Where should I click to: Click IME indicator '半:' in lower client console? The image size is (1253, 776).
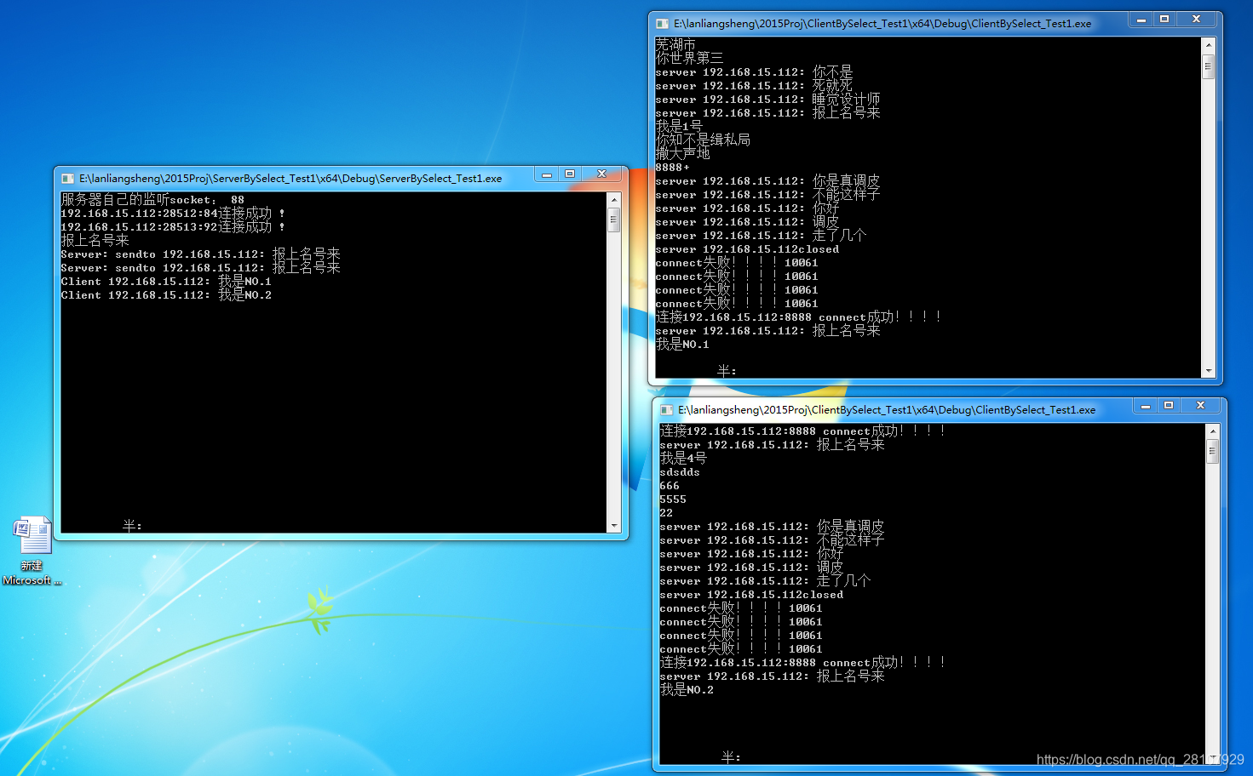tap(731, 757)
